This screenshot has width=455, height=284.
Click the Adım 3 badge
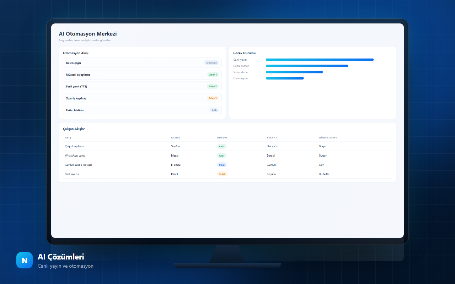(x=213, y=98)
